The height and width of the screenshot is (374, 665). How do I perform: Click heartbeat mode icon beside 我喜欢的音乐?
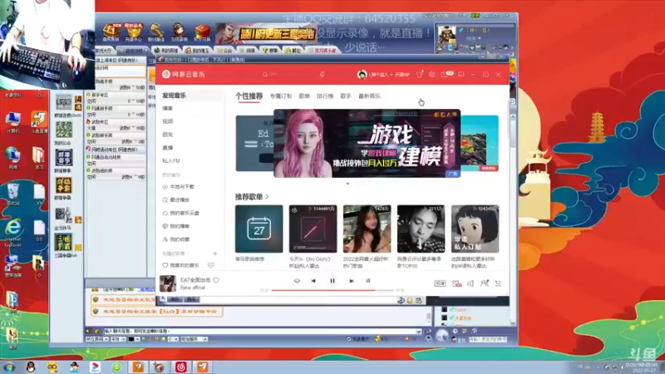(x=211, y=265)
